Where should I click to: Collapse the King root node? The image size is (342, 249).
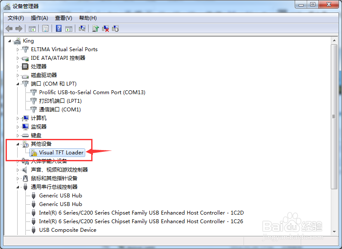point(9,41)
